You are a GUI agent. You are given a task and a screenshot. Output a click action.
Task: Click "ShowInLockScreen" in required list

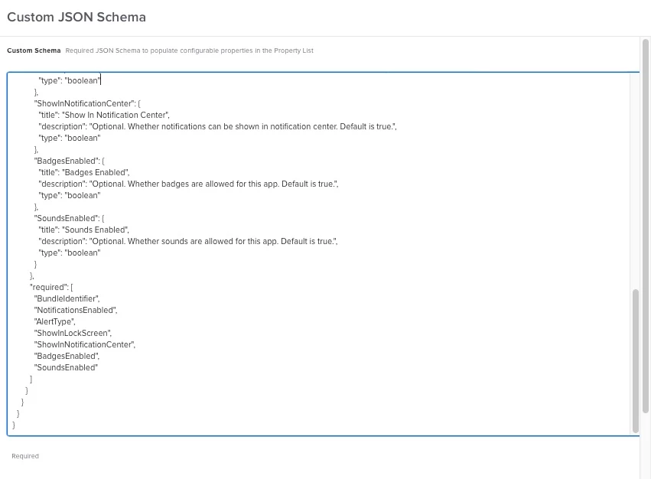pyautogui.click(x=73, y=333)
